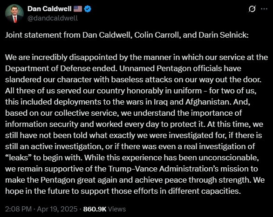Click the Dan Caldwell display name
Screen dimensions: 273x217
tap(49, 9)
